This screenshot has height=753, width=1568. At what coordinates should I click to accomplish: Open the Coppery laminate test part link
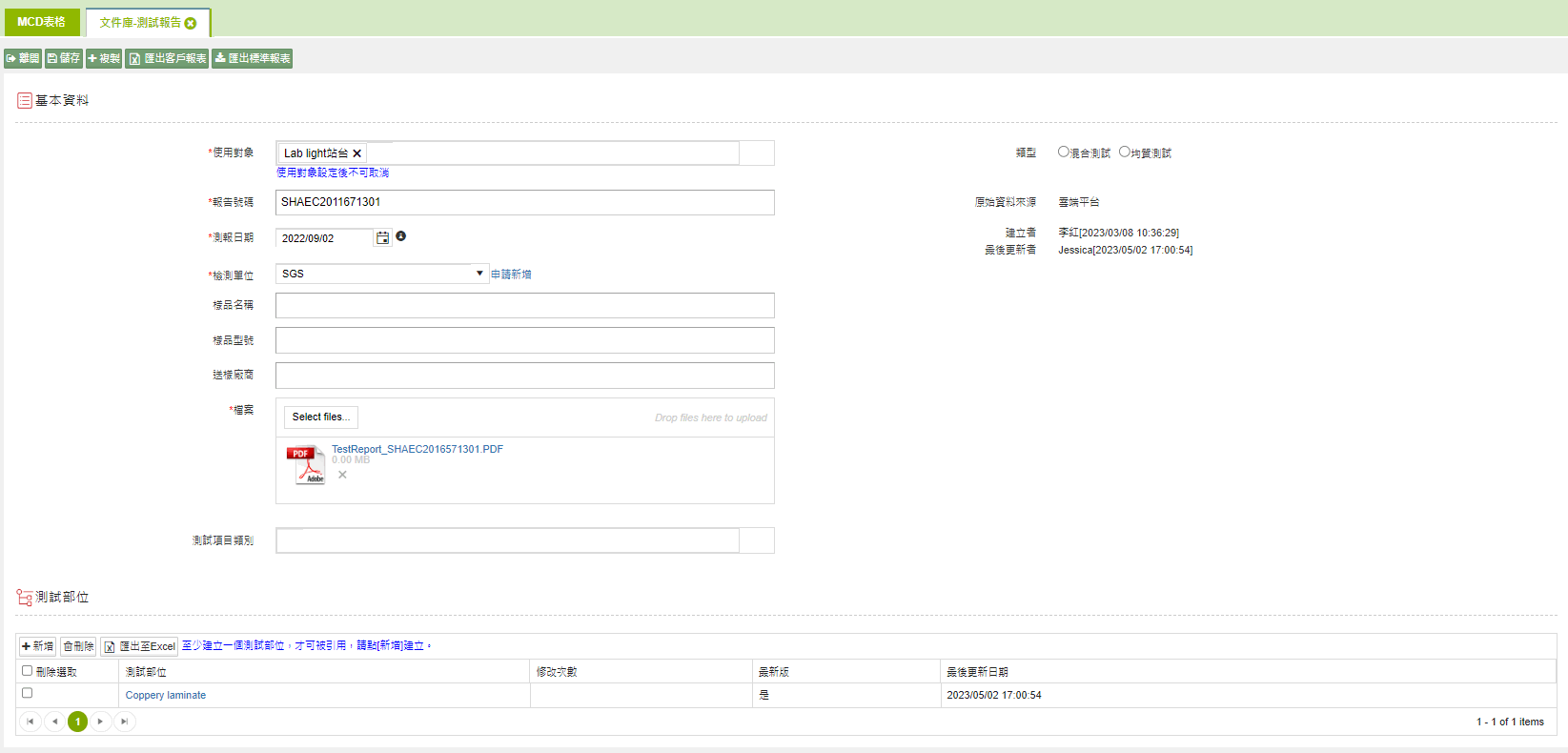coord(166,695)
